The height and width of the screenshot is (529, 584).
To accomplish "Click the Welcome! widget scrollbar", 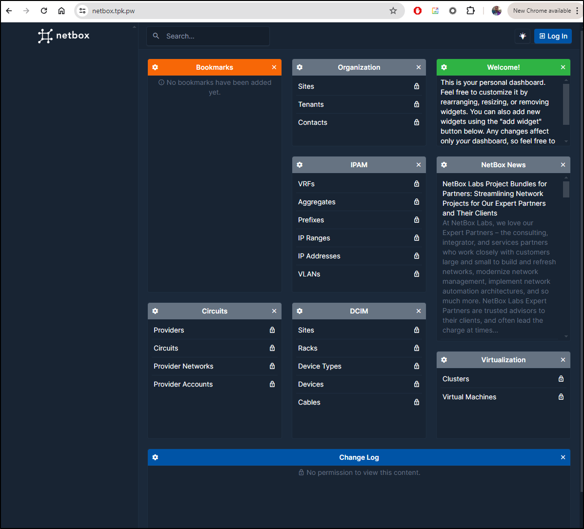I will pyautogui.click(x=566, y=104).
